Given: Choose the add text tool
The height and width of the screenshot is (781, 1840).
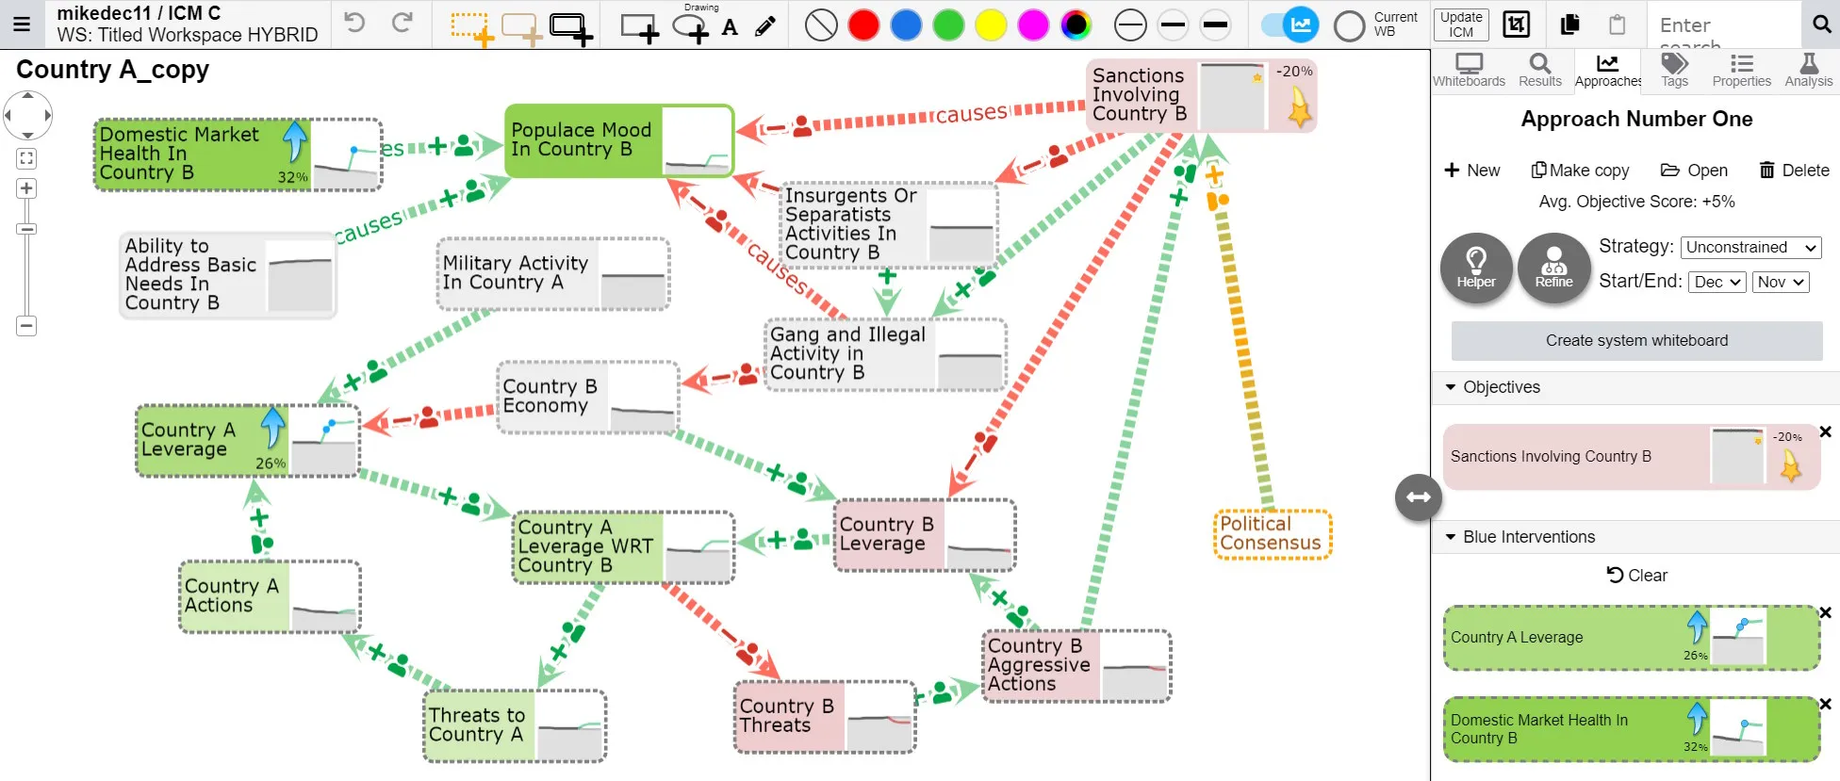Looking at the screenshot, I should 730,27.
